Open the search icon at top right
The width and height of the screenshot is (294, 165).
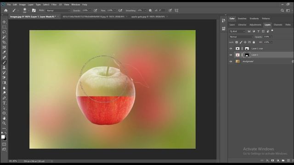[x=282, y=11]
